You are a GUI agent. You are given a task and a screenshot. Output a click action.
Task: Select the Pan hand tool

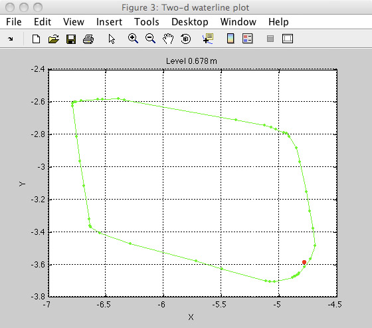(168, 39)
